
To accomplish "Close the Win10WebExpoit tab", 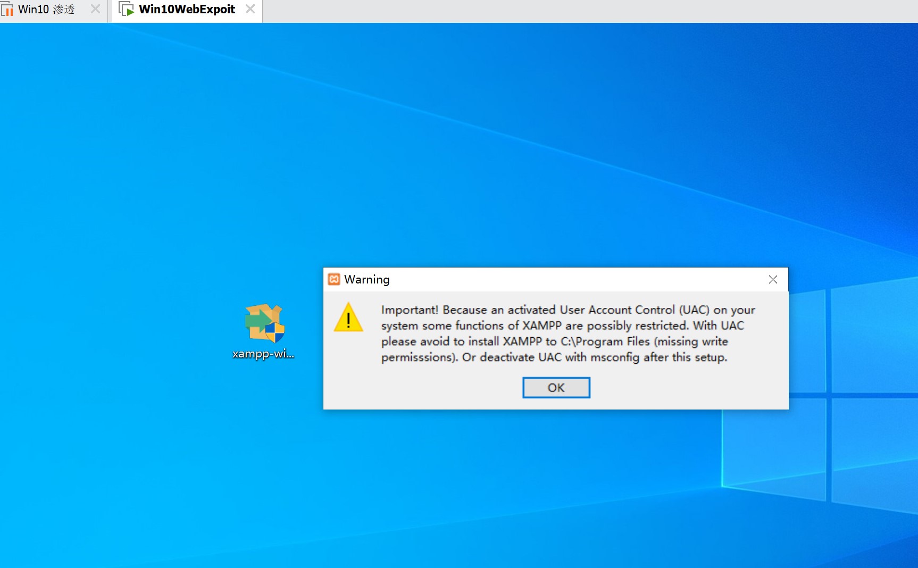I will coord(250,9).
